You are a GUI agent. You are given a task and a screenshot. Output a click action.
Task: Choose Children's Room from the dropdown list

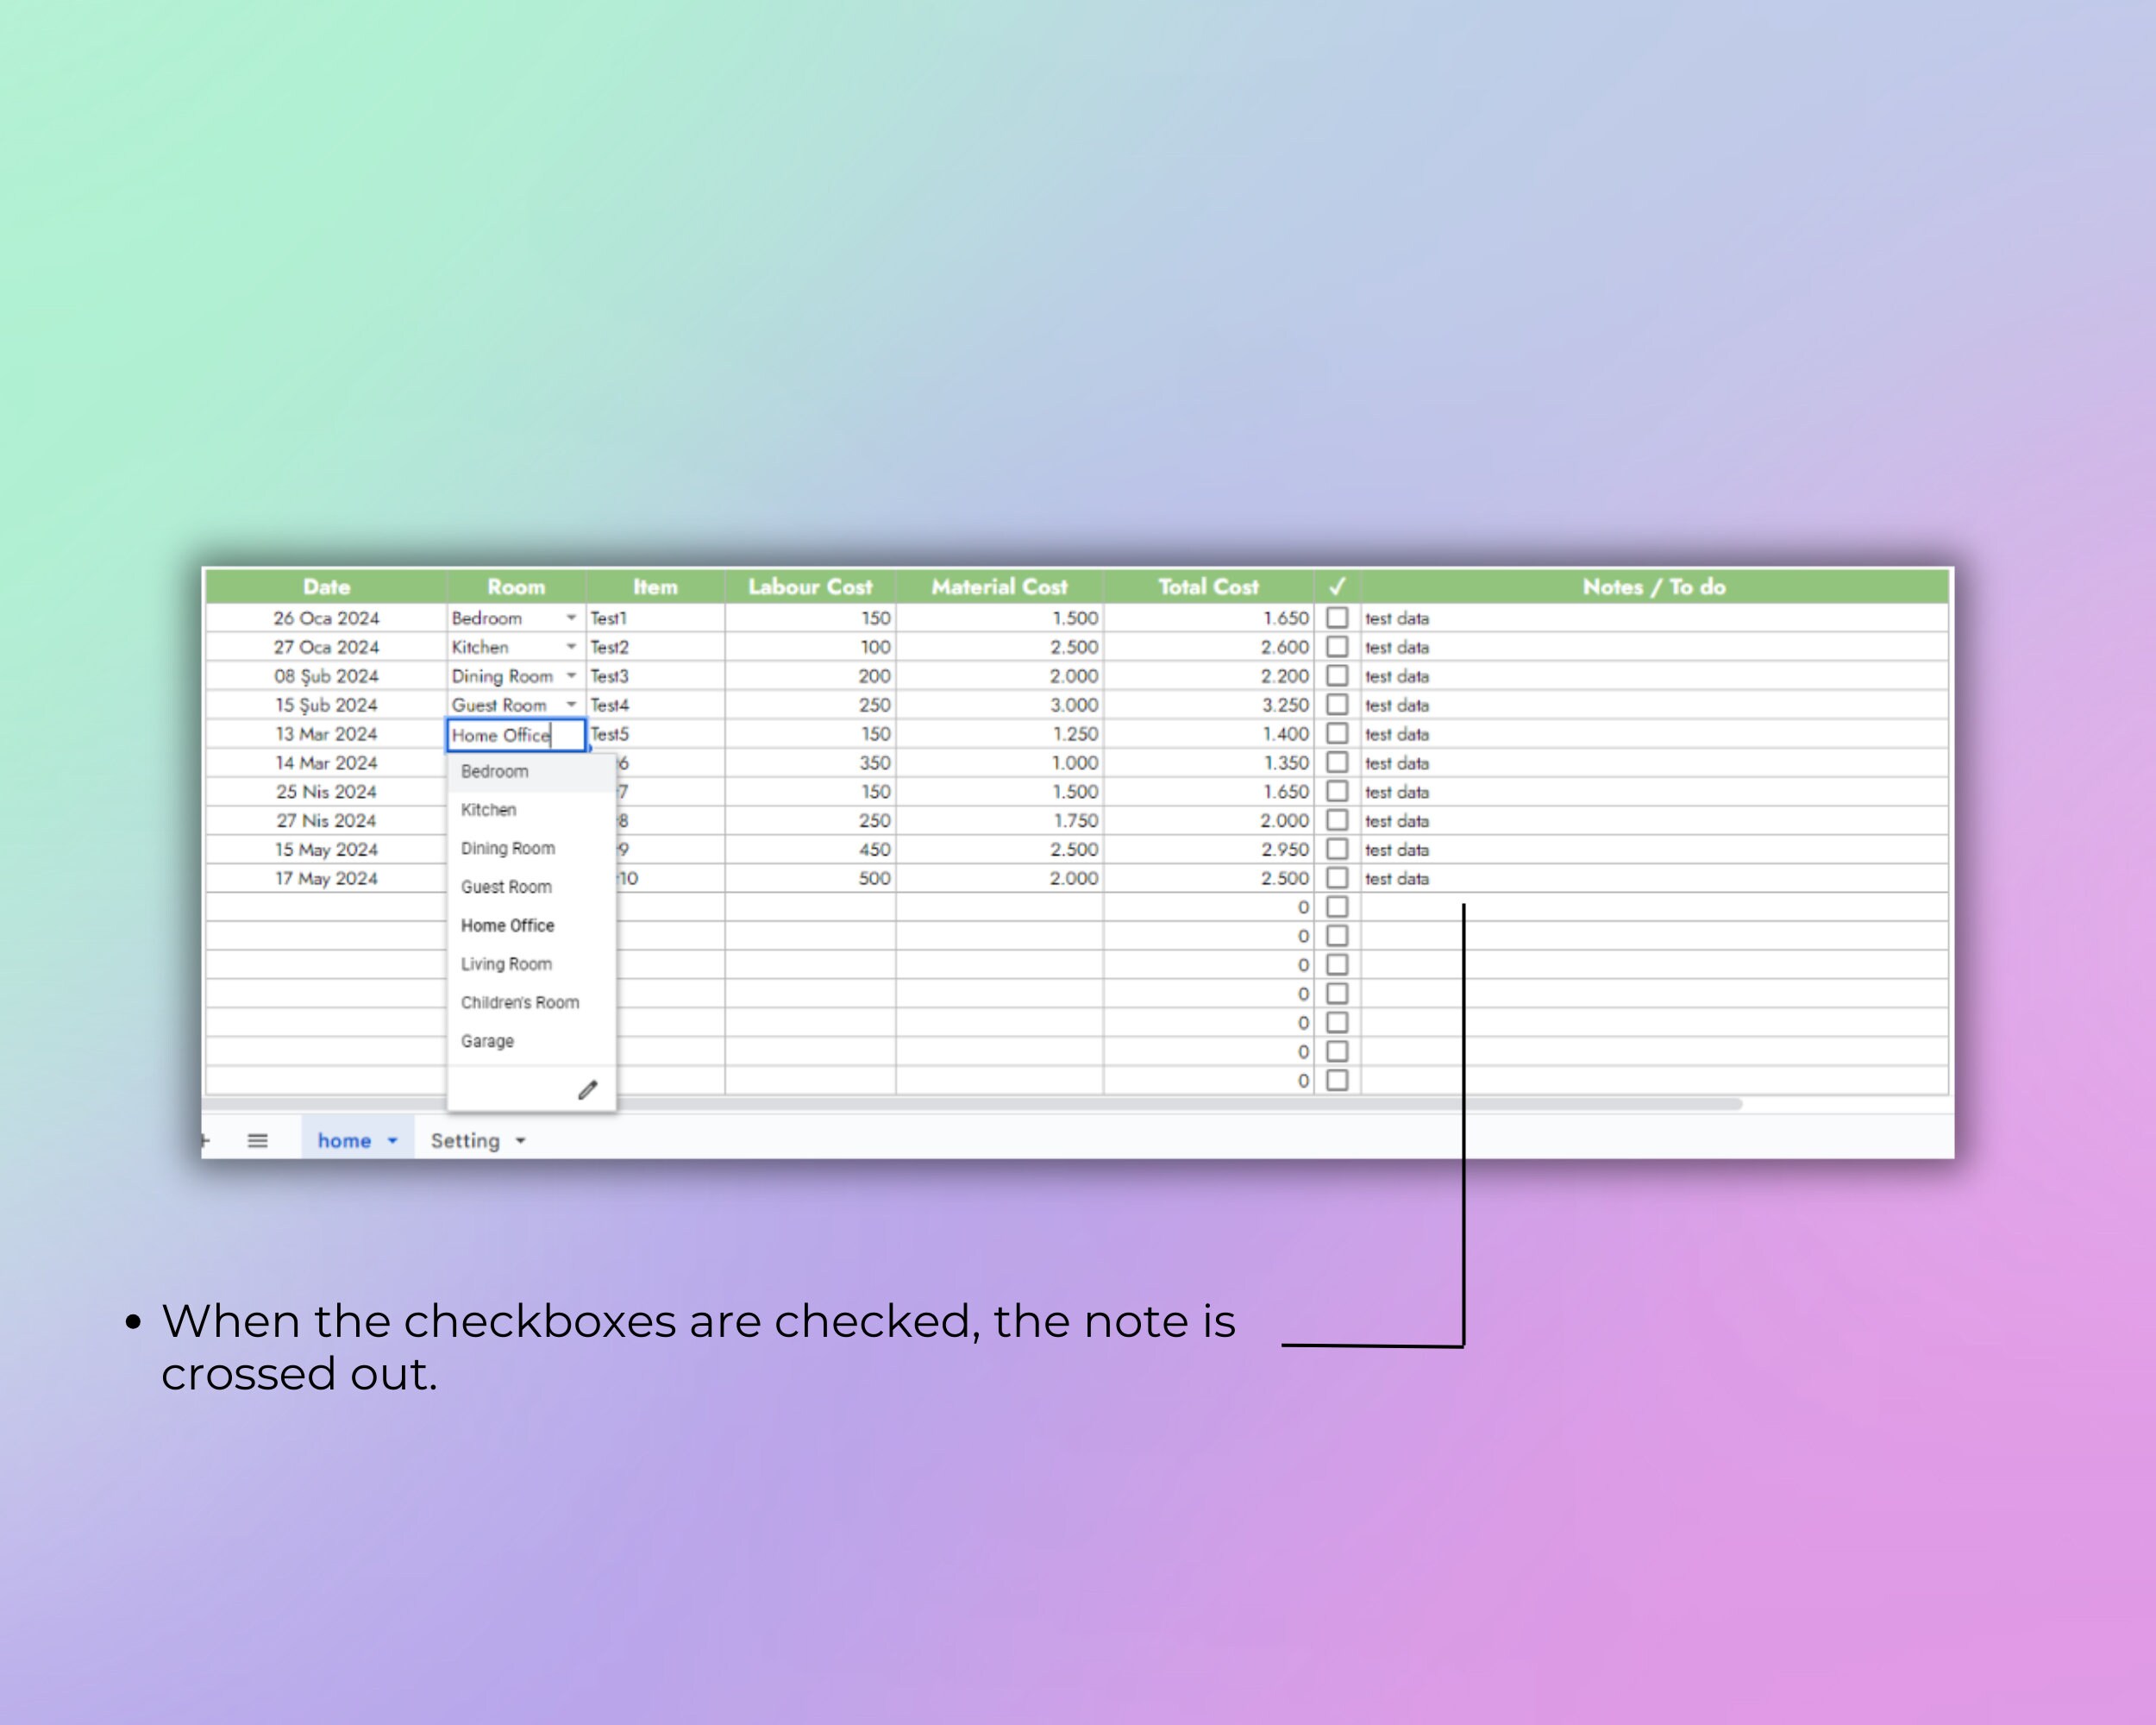click(x=531, y=1003)
